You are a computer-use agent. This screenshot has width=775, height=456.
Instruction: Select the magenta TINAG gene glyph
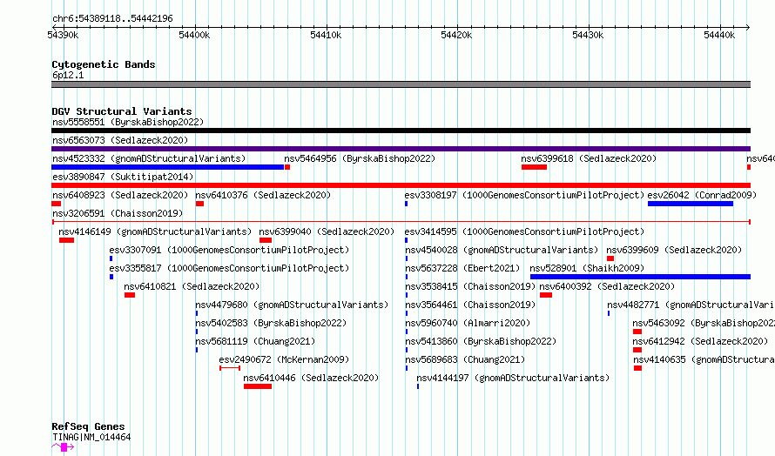[64, 447]
